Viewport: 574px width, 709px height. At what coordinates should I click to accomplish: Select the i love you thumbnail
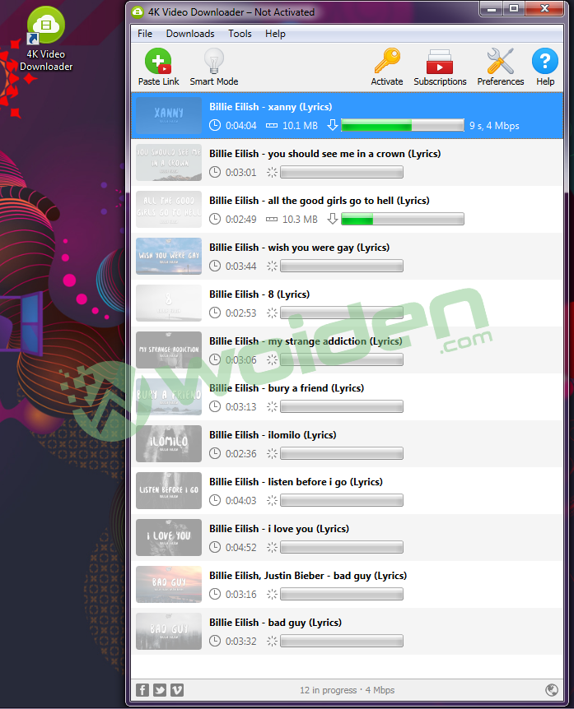(169, 538)
